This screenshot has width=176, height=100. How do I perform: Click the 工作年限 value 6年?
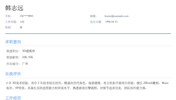point(22,22)
